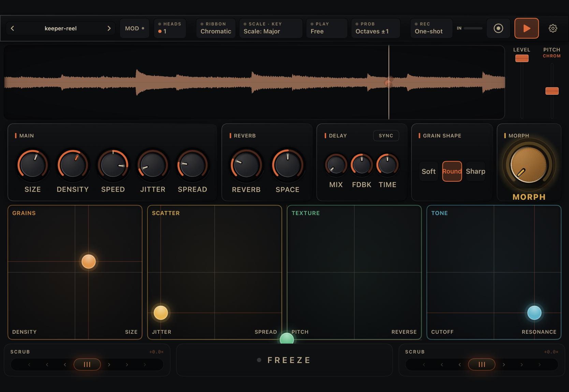The width and height of the screenshot is (569, 392).
Task: Click the DENSITY knob
Action: (x=73, y=165)
